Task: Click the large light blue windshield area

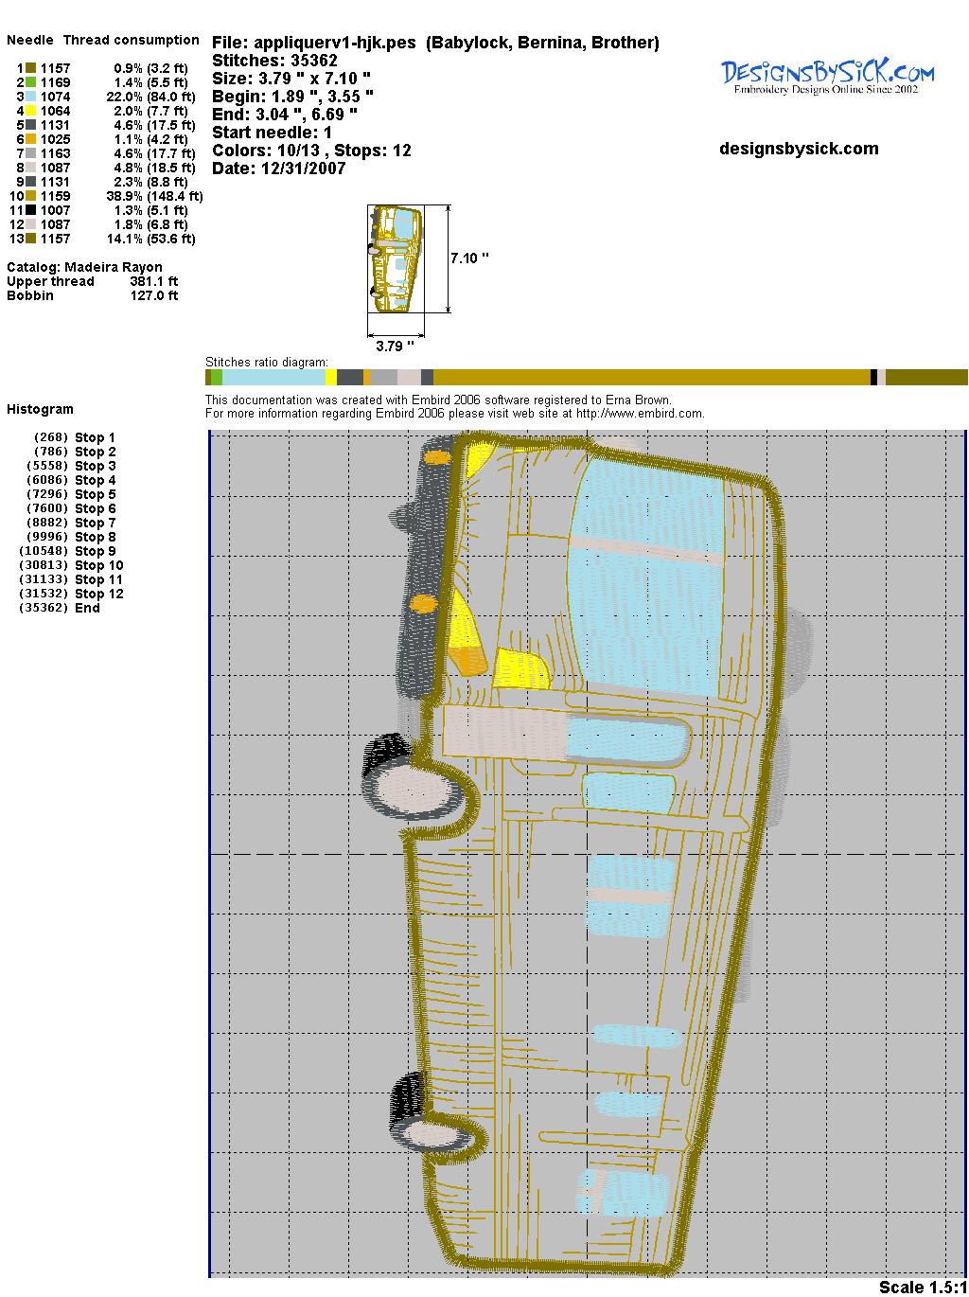Action: (x=653, y=587)
